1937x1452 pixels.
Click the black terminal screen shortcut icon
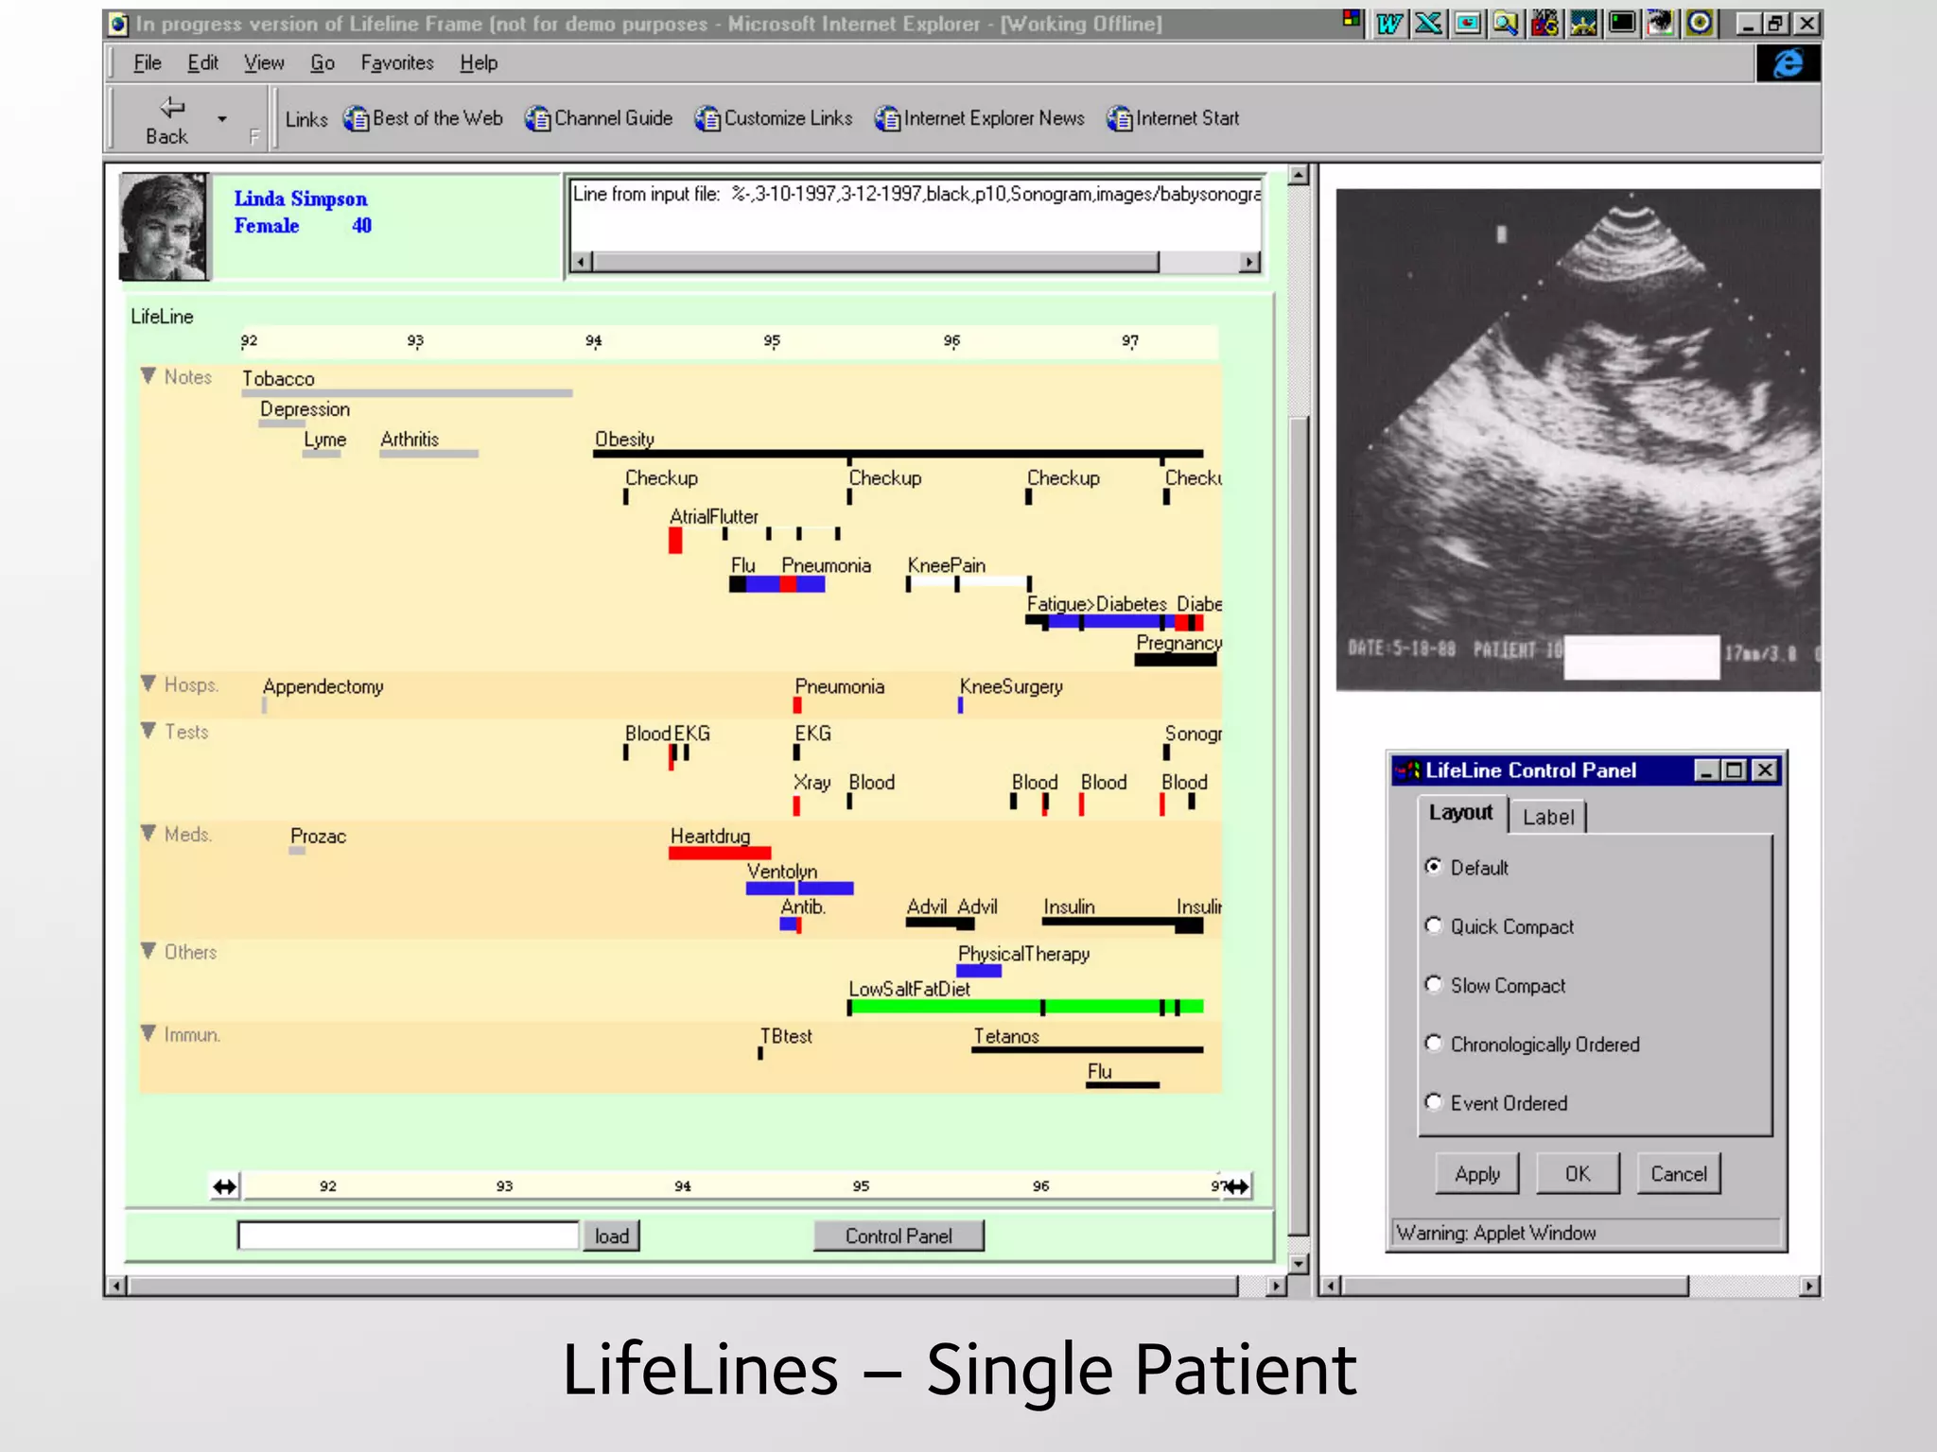click(1622, 24)
